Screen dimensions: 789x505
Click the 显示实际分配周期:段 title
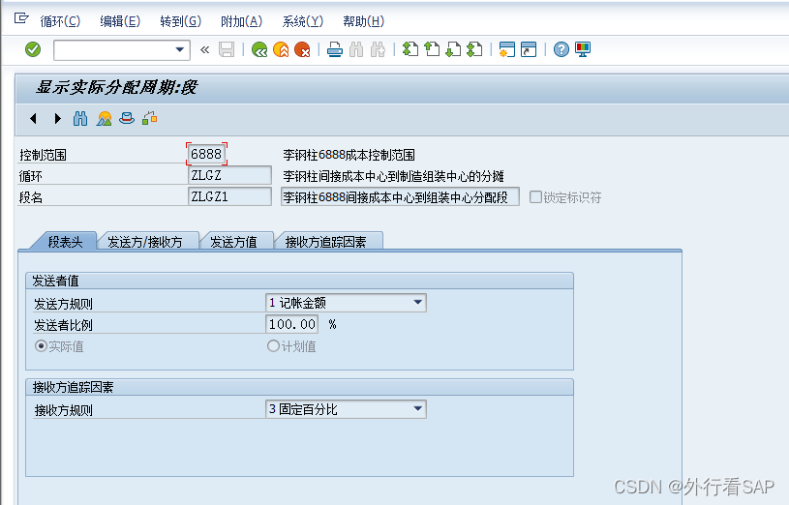click(x=116, y=87)
